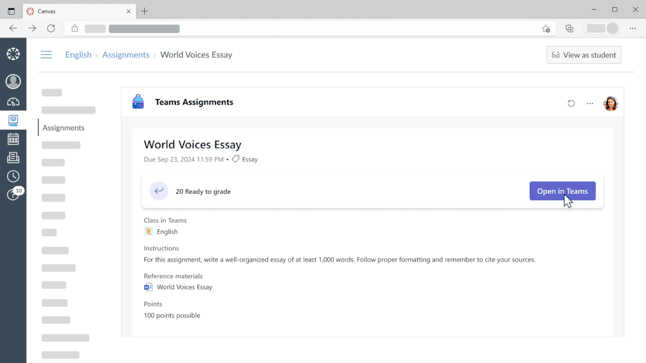The height and width of the screenshot is (363, 646).
Task: Click the site lock icon in address bar
Action: pos(74,28)
